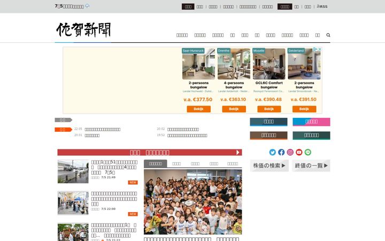
Task: Click Bekijk under GCL6C Comfort bungalow
Action: (x=269, y=109)
